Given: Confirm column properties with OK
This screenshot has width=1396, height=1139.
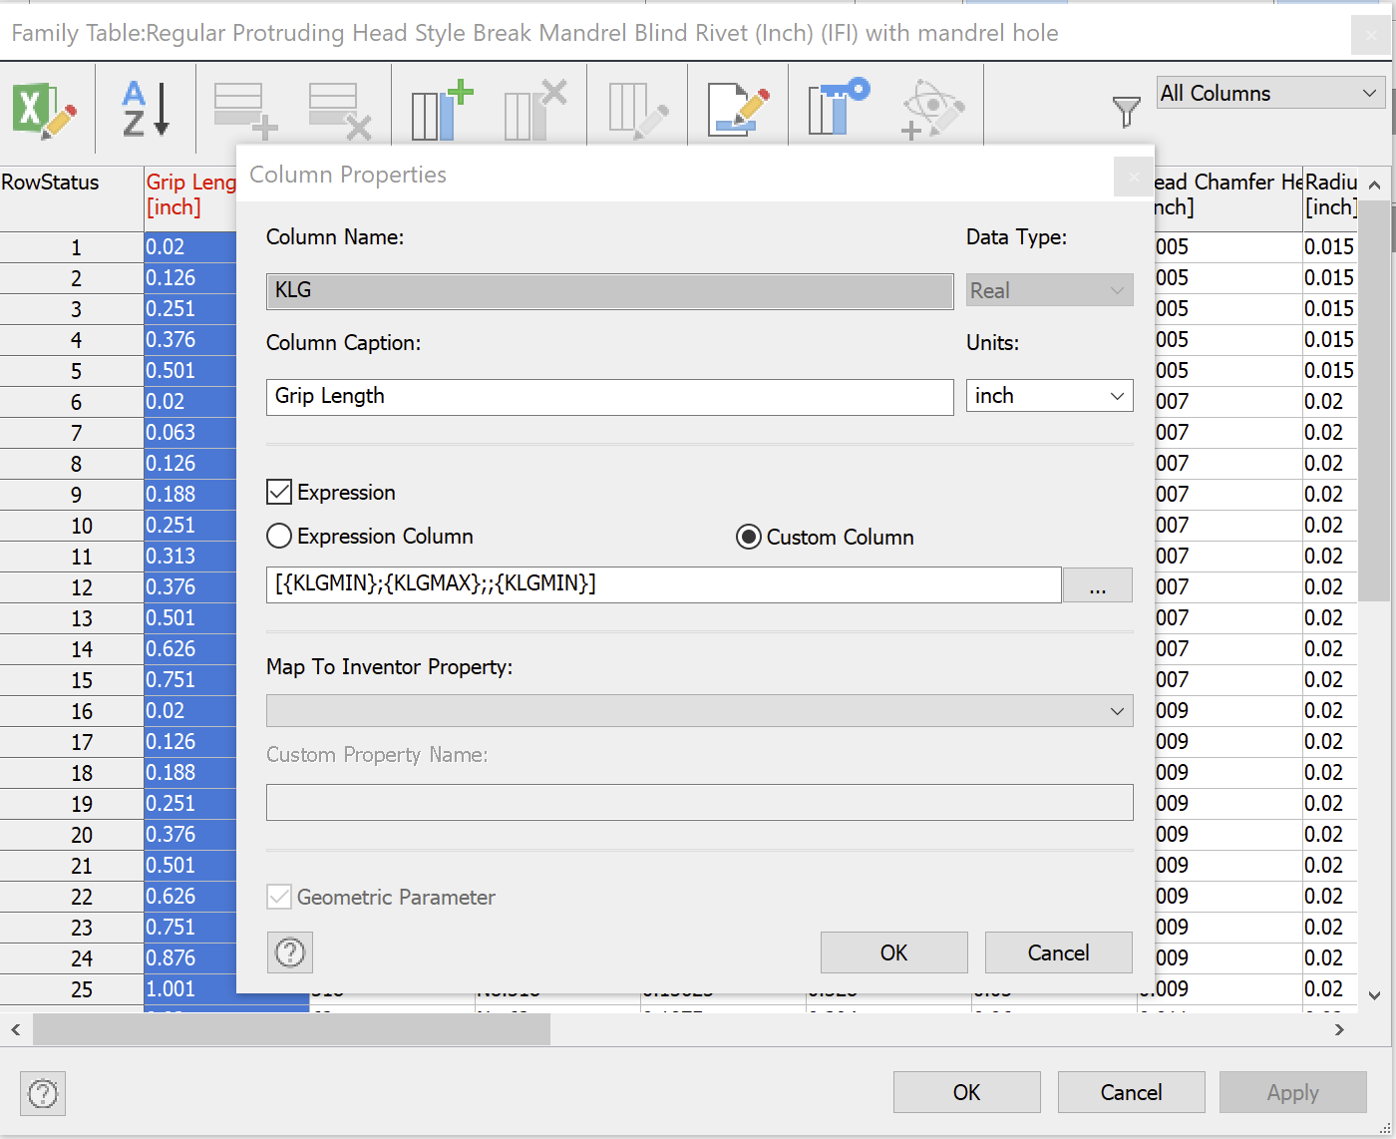Looking at the screenshot, I should coord(892,951).
